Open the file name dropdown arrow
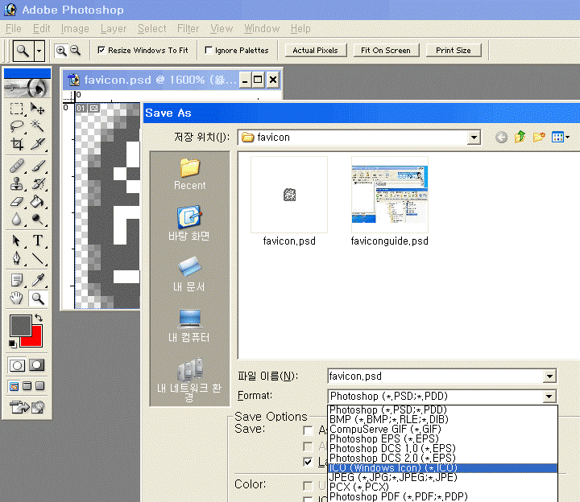580x502 pixels. (x=549, y=376)
